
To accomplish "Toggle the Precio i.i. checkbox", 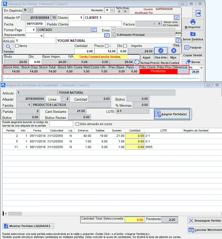I will tap(106, 46).
